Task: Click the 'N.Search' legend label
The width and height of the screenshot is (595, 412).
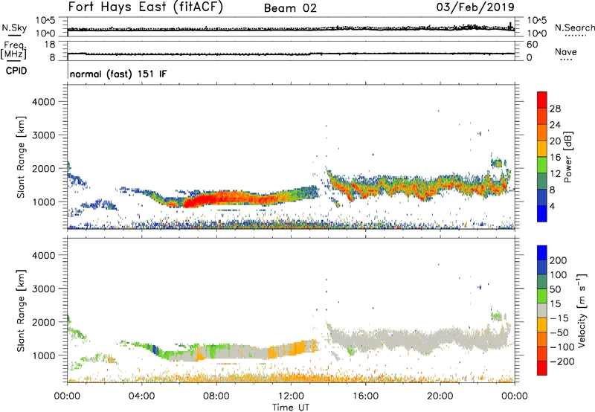Action: [x=574, y=28]
